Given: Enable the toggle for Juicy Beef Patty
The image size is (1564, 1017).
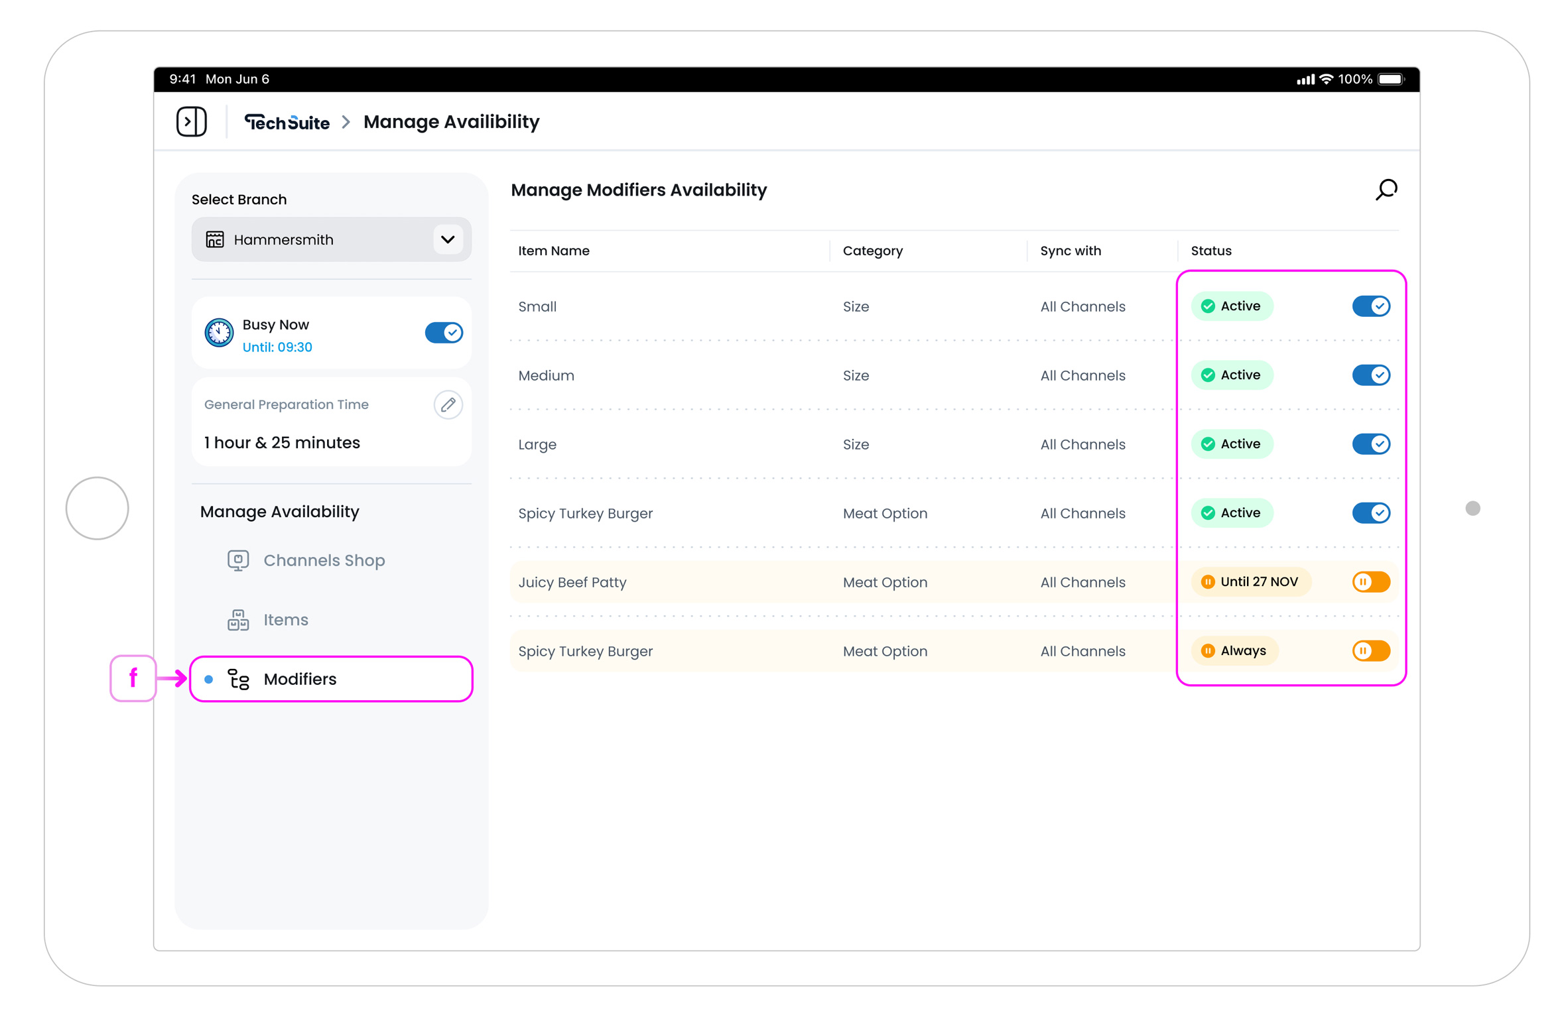Looking at the screenshot, I should 1370,581.
